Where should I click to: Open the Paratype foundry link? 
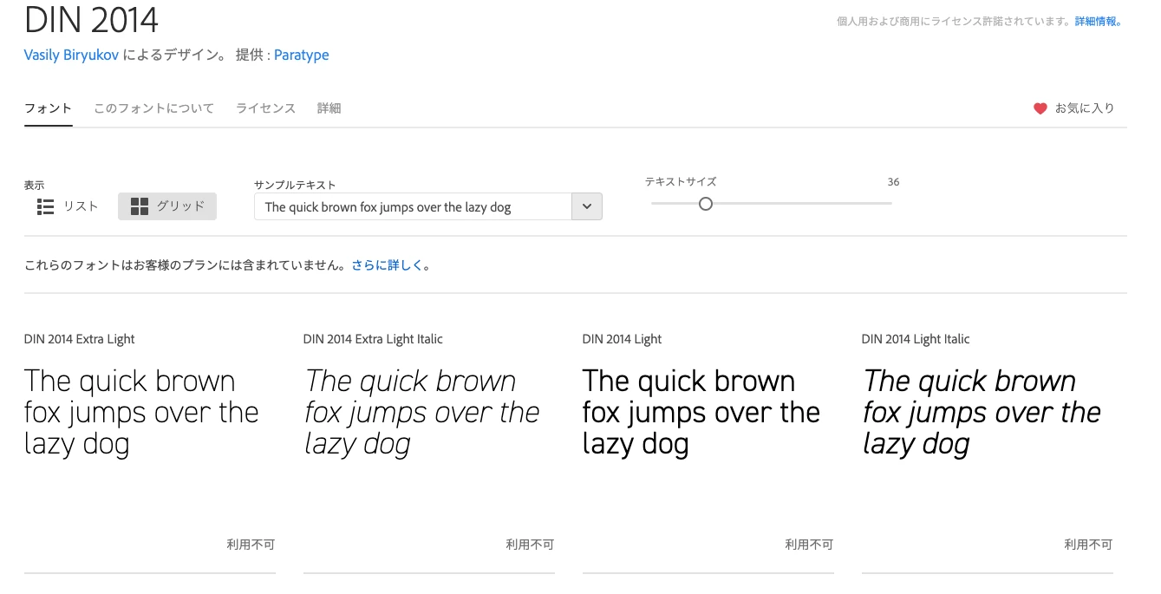click(302, 55)
